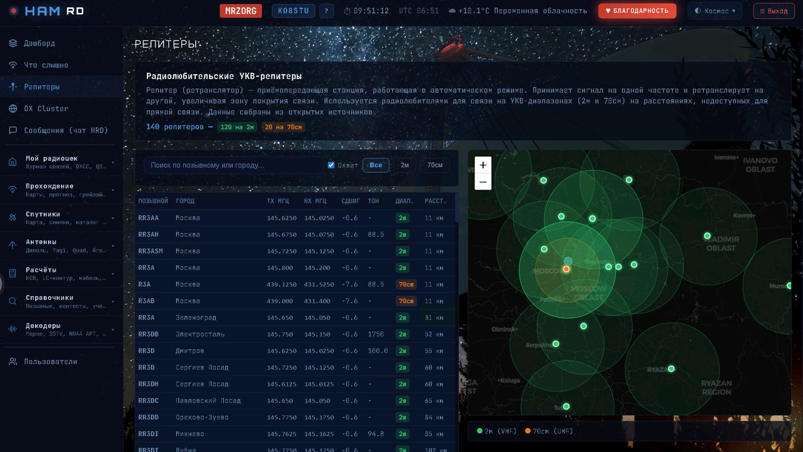Click the 20 на 70см count badge
The height and width of the screenshot is (452, 803).
pyautogui.click(x=283, y=127)
